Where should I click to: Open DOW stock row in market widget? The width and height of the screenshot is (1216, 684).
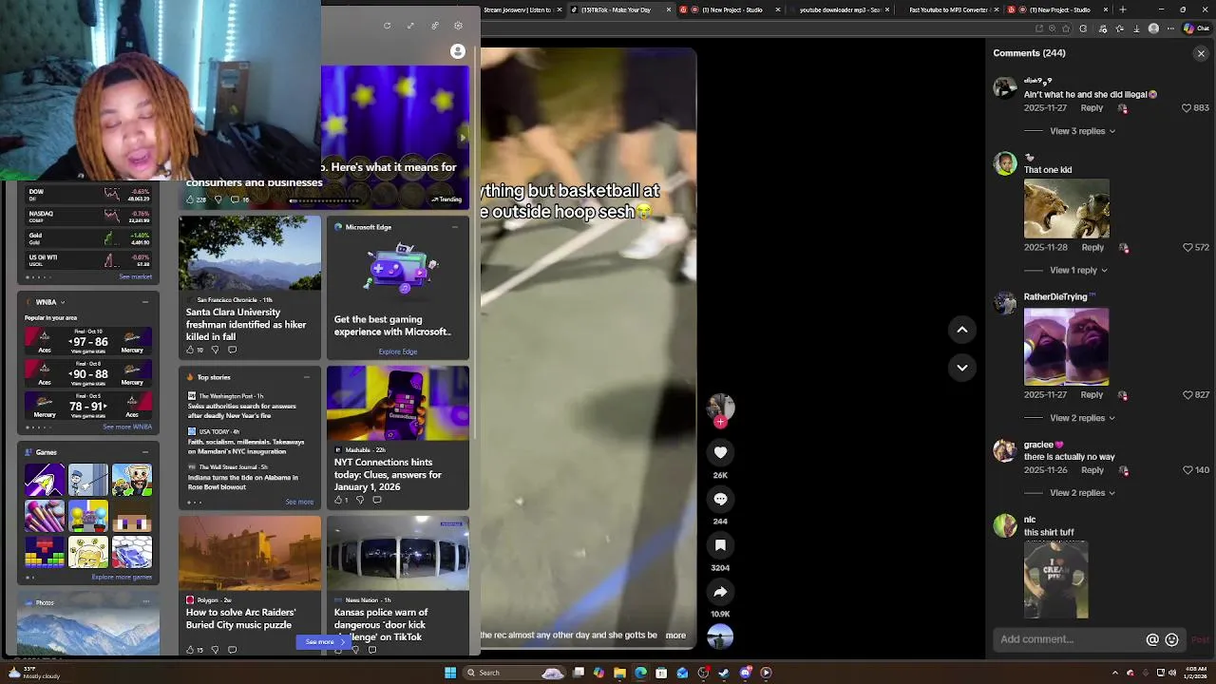click(88, 195)
